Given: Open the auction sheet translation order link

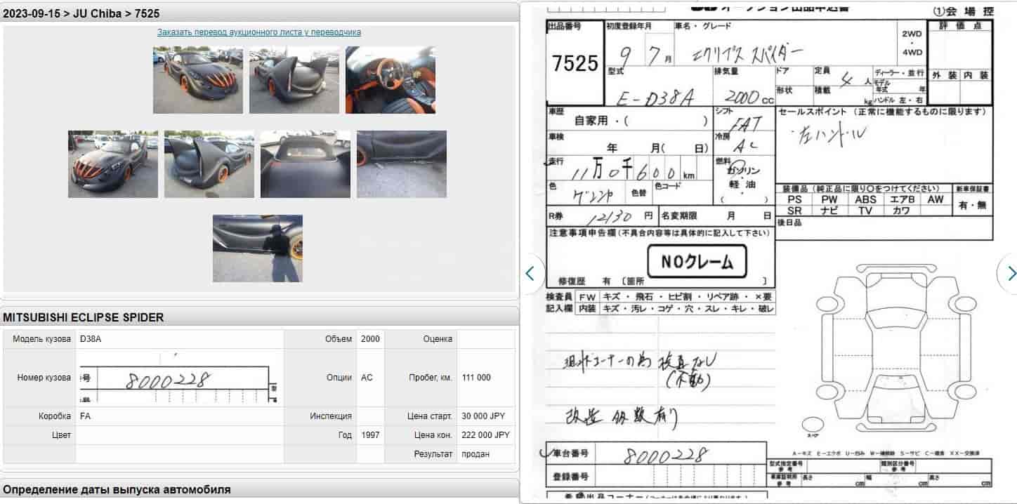Looking at the screenshot, I should [x=259, y=32].
